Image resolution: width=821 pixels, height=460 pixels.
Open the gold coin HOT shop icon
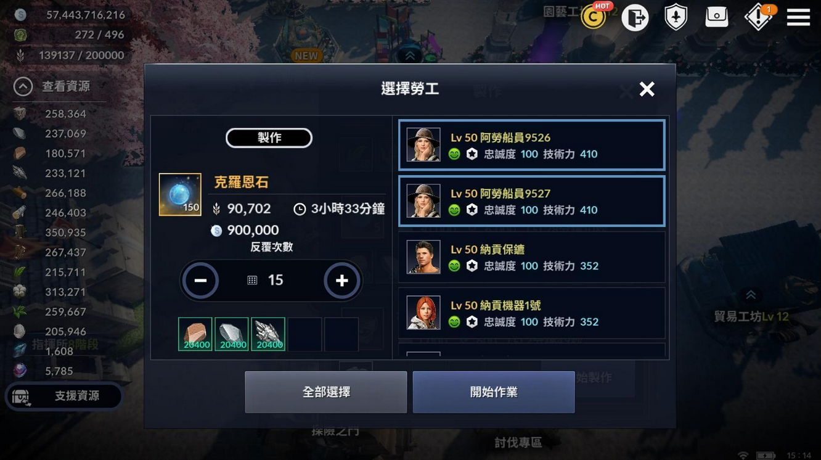(594, 17)
